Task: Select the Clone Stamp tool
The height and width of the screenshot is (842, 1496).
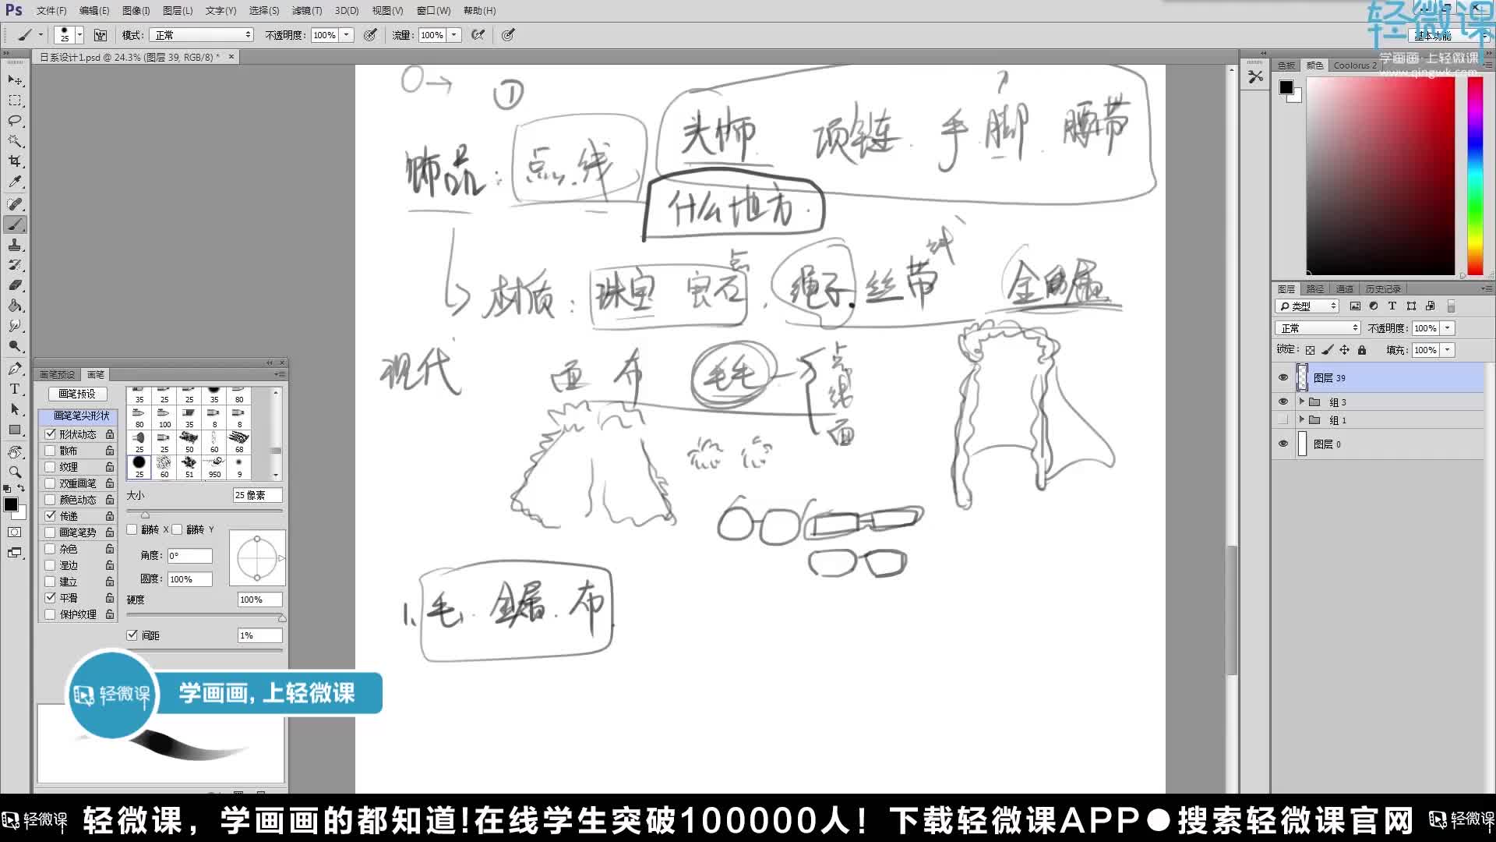Action: click(x=15, y=245)
